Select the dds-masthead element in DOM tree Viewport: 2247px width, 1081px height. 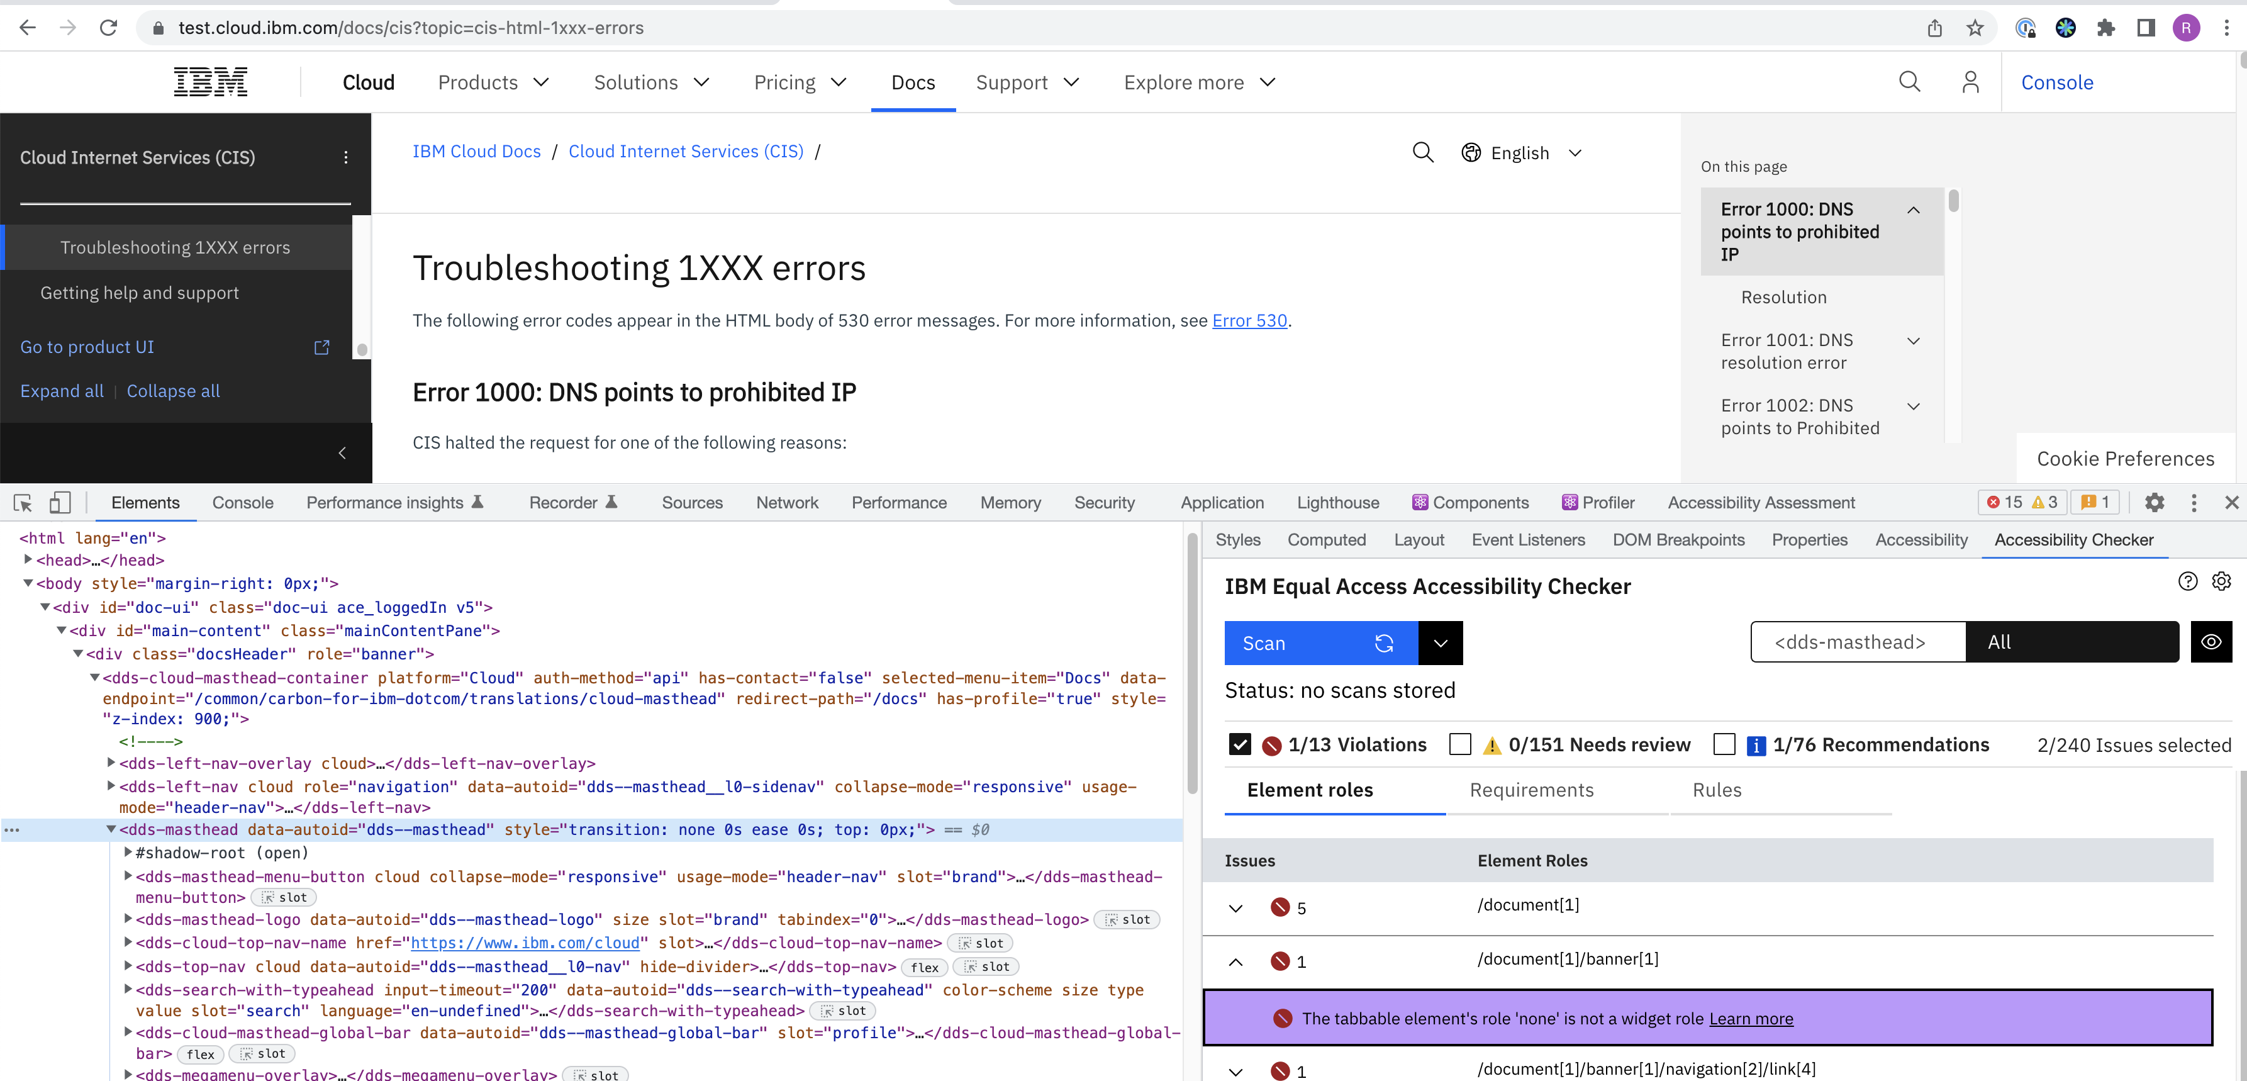coord(178,830)
